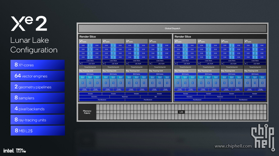Click Geometry block in left Render Slice

pyautogui.click(x=94, y=97)
